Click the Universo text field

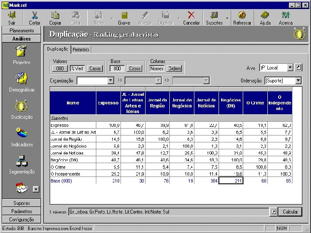click(168, 212)
